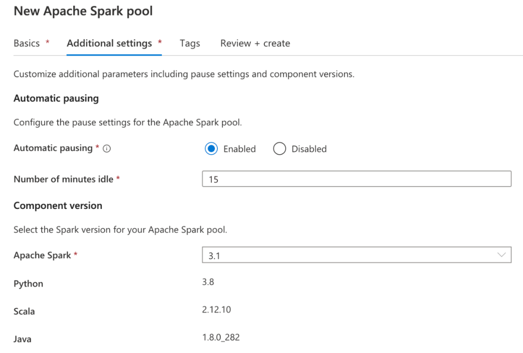523x353 pixels.
Task: Select the Additional settings tab
Action: [109, 44]
